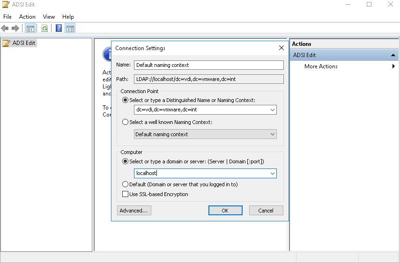Click More Actions in Actions pane
Image resolution: width=400 pixels, height=263 pixels.
tap(321, 66)
